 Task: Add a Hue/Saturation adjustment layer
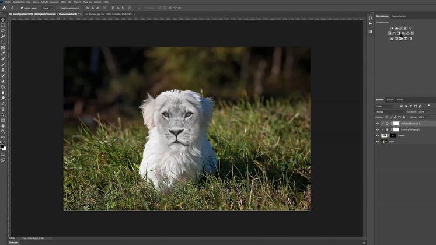pyautogui.click(x=389, y=33)
